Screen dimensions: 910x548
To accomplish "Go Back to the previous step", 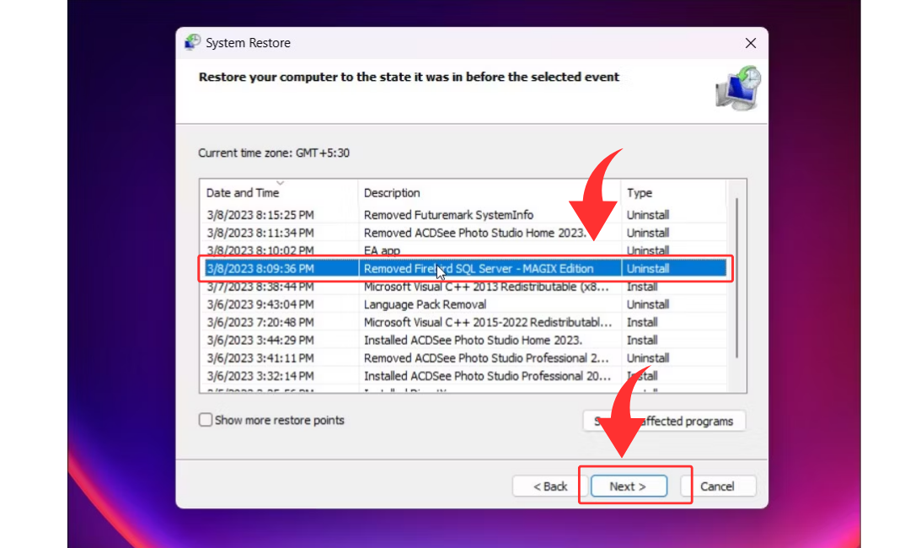I will pyautogui.click(x=550, y=486).
